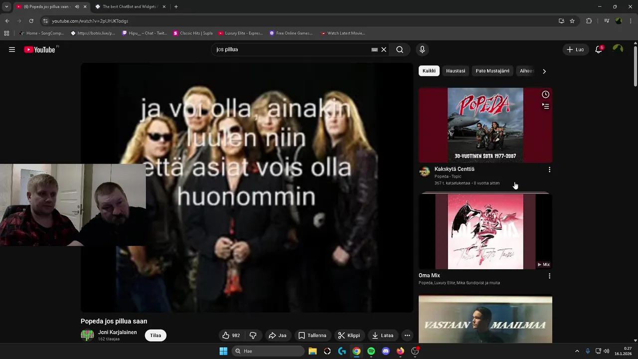Reload the page in Chrome

click(x=31, y=21)
